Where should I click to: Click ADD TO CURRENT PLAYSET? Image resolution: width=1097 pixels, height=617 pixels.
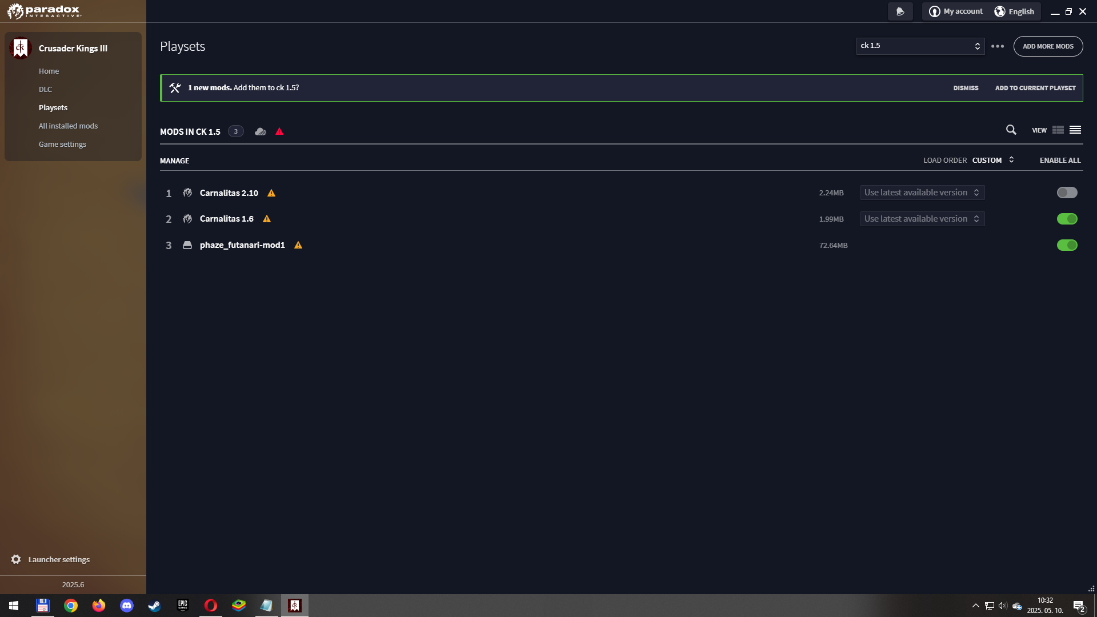(x=1035, y=88)
